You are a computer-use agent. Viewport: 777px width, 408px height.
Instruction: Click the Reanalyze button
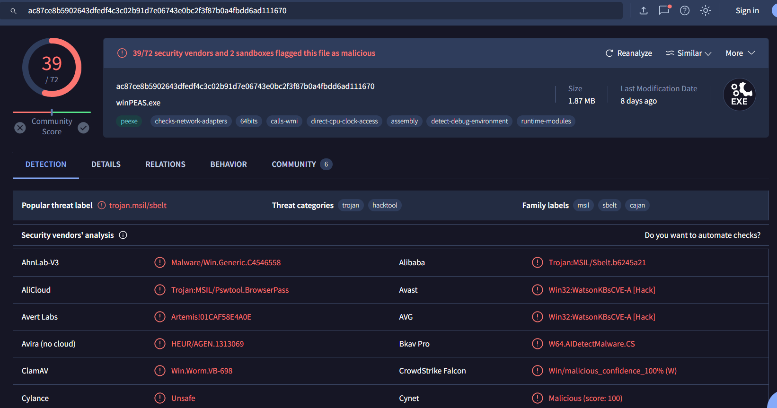click(628, 53)
